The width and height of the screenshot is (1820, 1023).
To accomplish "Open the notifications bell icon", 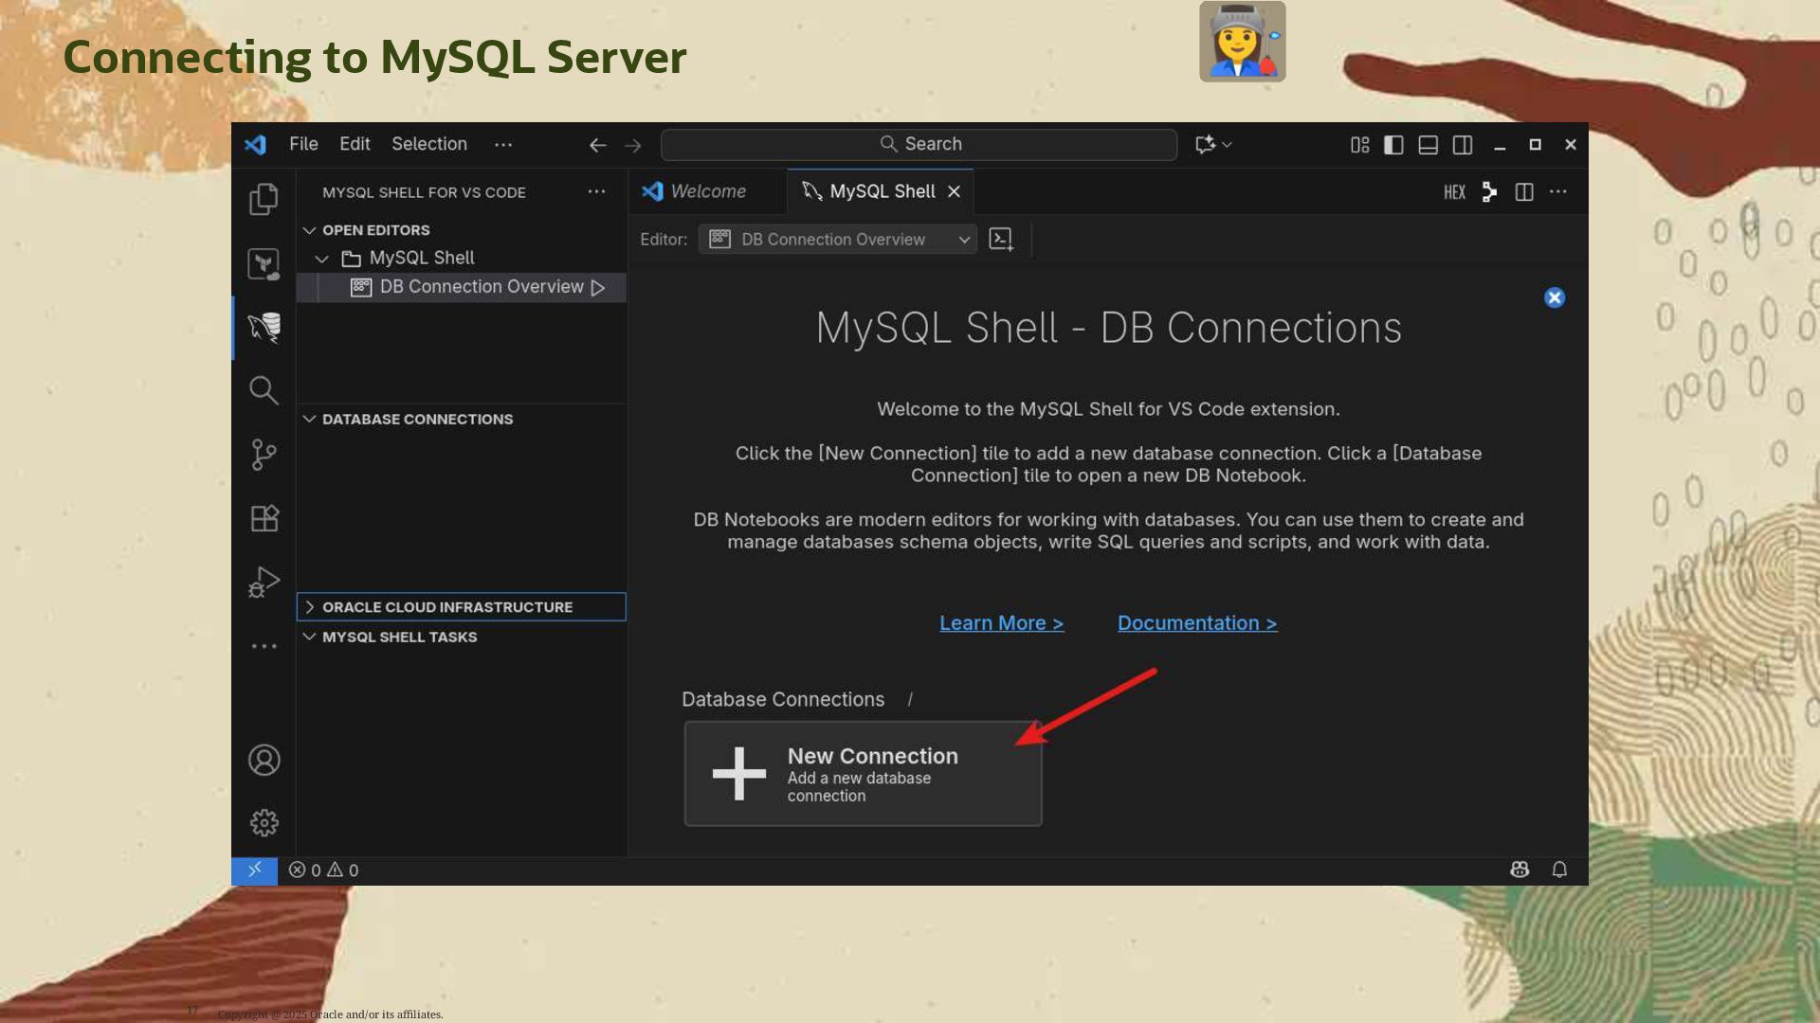I will tap(1559, 870).
